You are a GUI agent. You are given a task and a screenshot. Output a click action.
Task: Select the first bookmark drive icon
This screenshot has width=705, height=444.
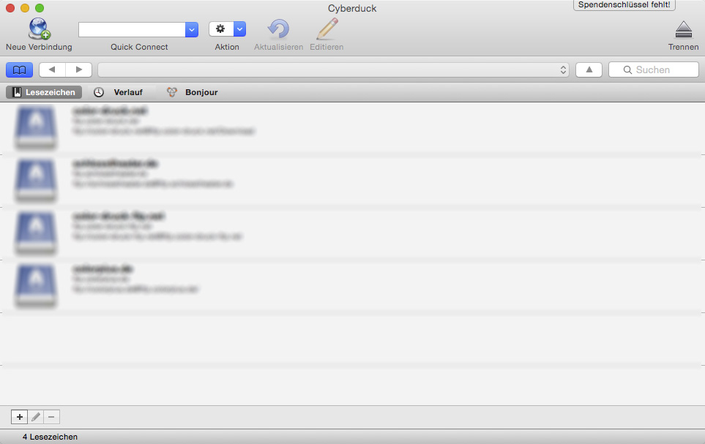coord(36,127)
